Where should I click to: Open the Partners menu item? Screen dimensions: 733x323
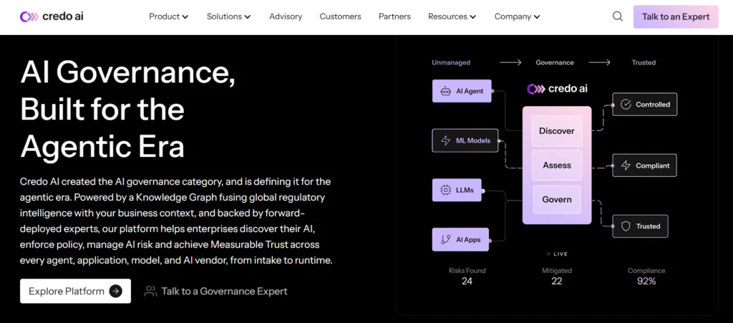(x=394, y=16)
